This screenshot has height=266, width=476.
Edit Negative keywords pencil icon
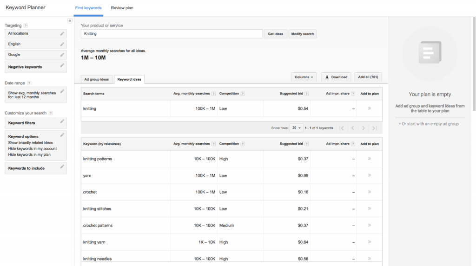point(62,65)
